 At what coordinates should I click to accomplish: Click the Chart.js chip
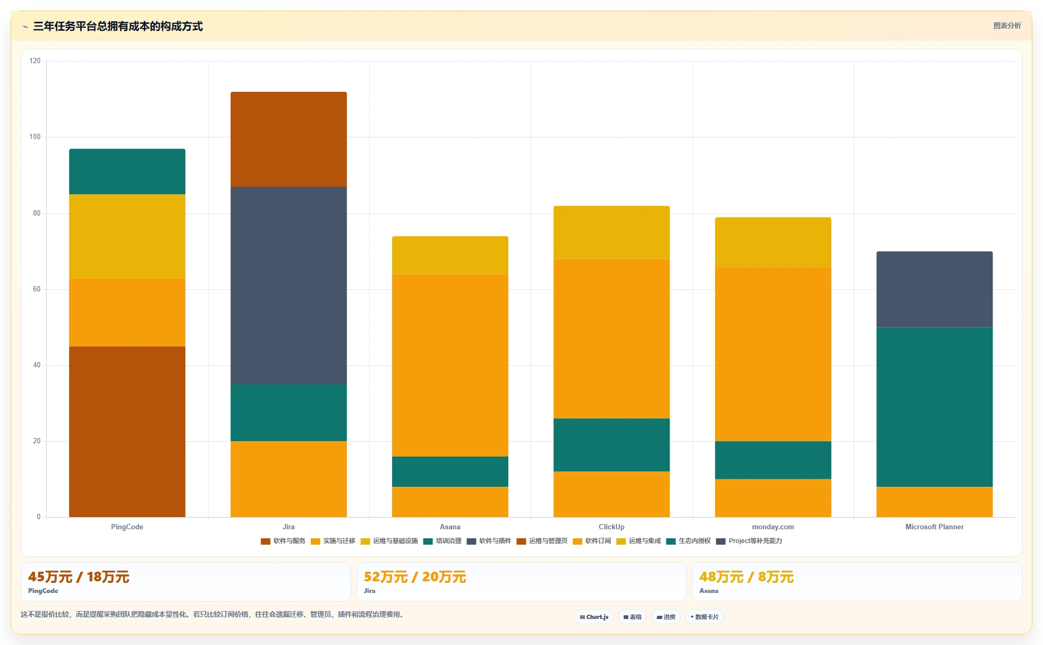(594, 617)
